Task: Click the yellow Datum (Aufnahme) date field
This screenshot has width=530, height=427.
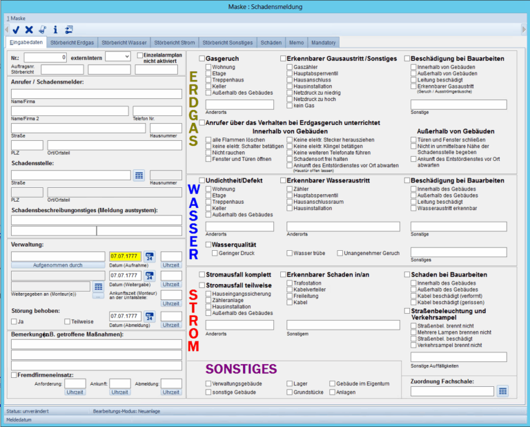Action: click(x=125, y=256)
